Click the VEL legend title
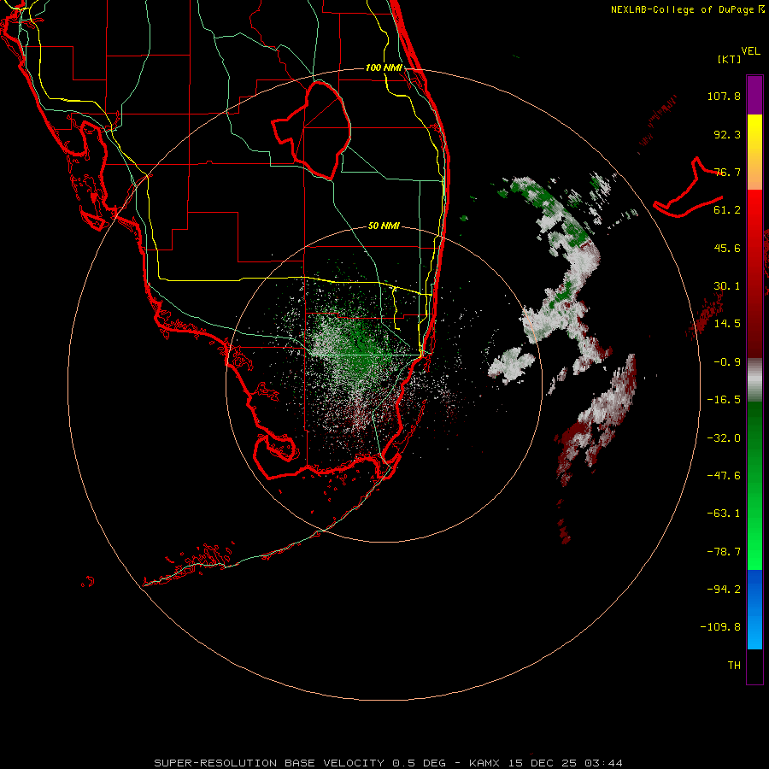 [750, 51]
